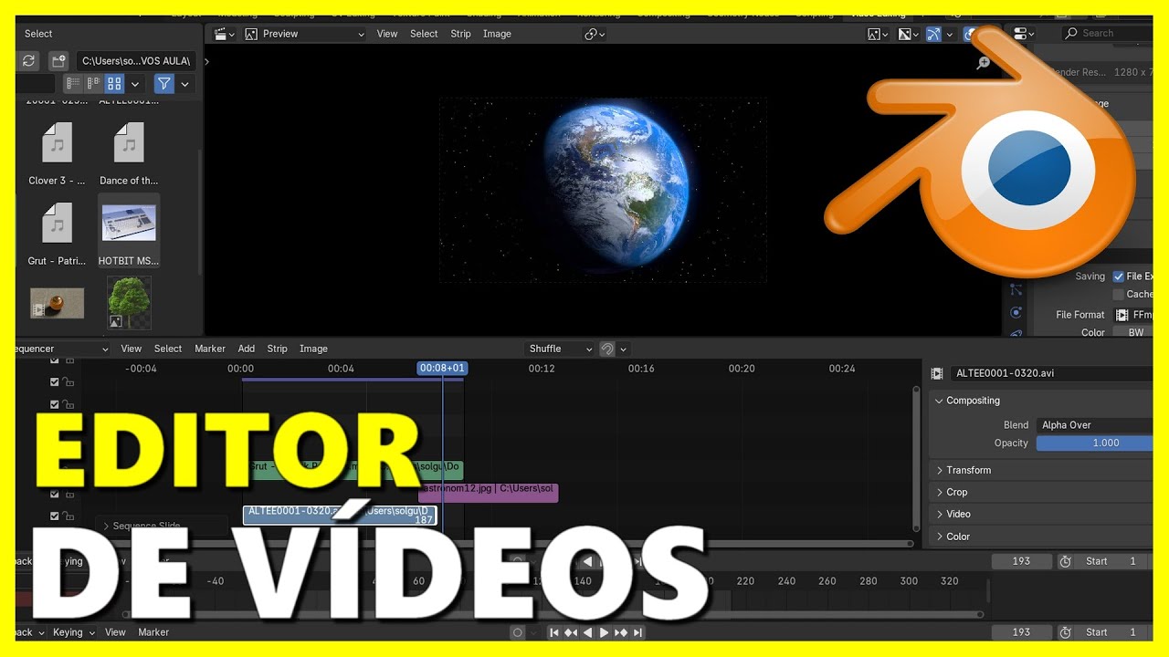The height and width of the screenshot is (657, 1169).
Task: Open the Preview display mode dropdown
Action: click(305, 34)
